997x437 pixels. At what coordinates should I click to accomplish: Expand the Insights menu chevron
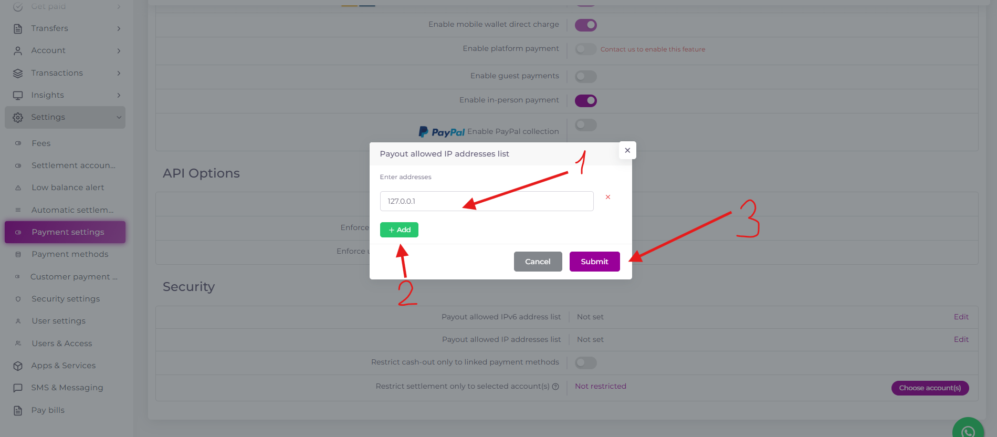[119, 95]
